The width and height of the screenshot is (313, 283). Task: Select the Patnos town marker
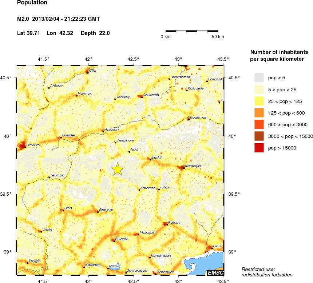coord(167,225)
